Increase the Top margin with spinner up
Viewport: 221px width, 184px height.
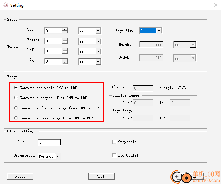pyautogui.click(x=65, y=29)
